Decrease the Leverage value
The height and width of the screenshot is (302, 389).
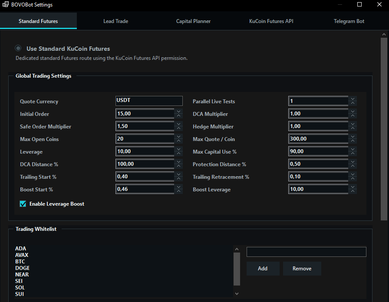click(x=178, y=149)
